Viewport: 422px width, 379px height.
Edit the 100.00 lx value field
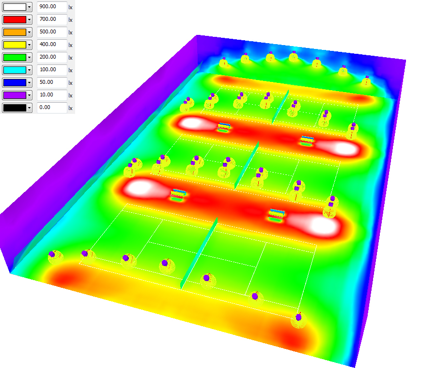pyautogui.click(x=52, y=70)
